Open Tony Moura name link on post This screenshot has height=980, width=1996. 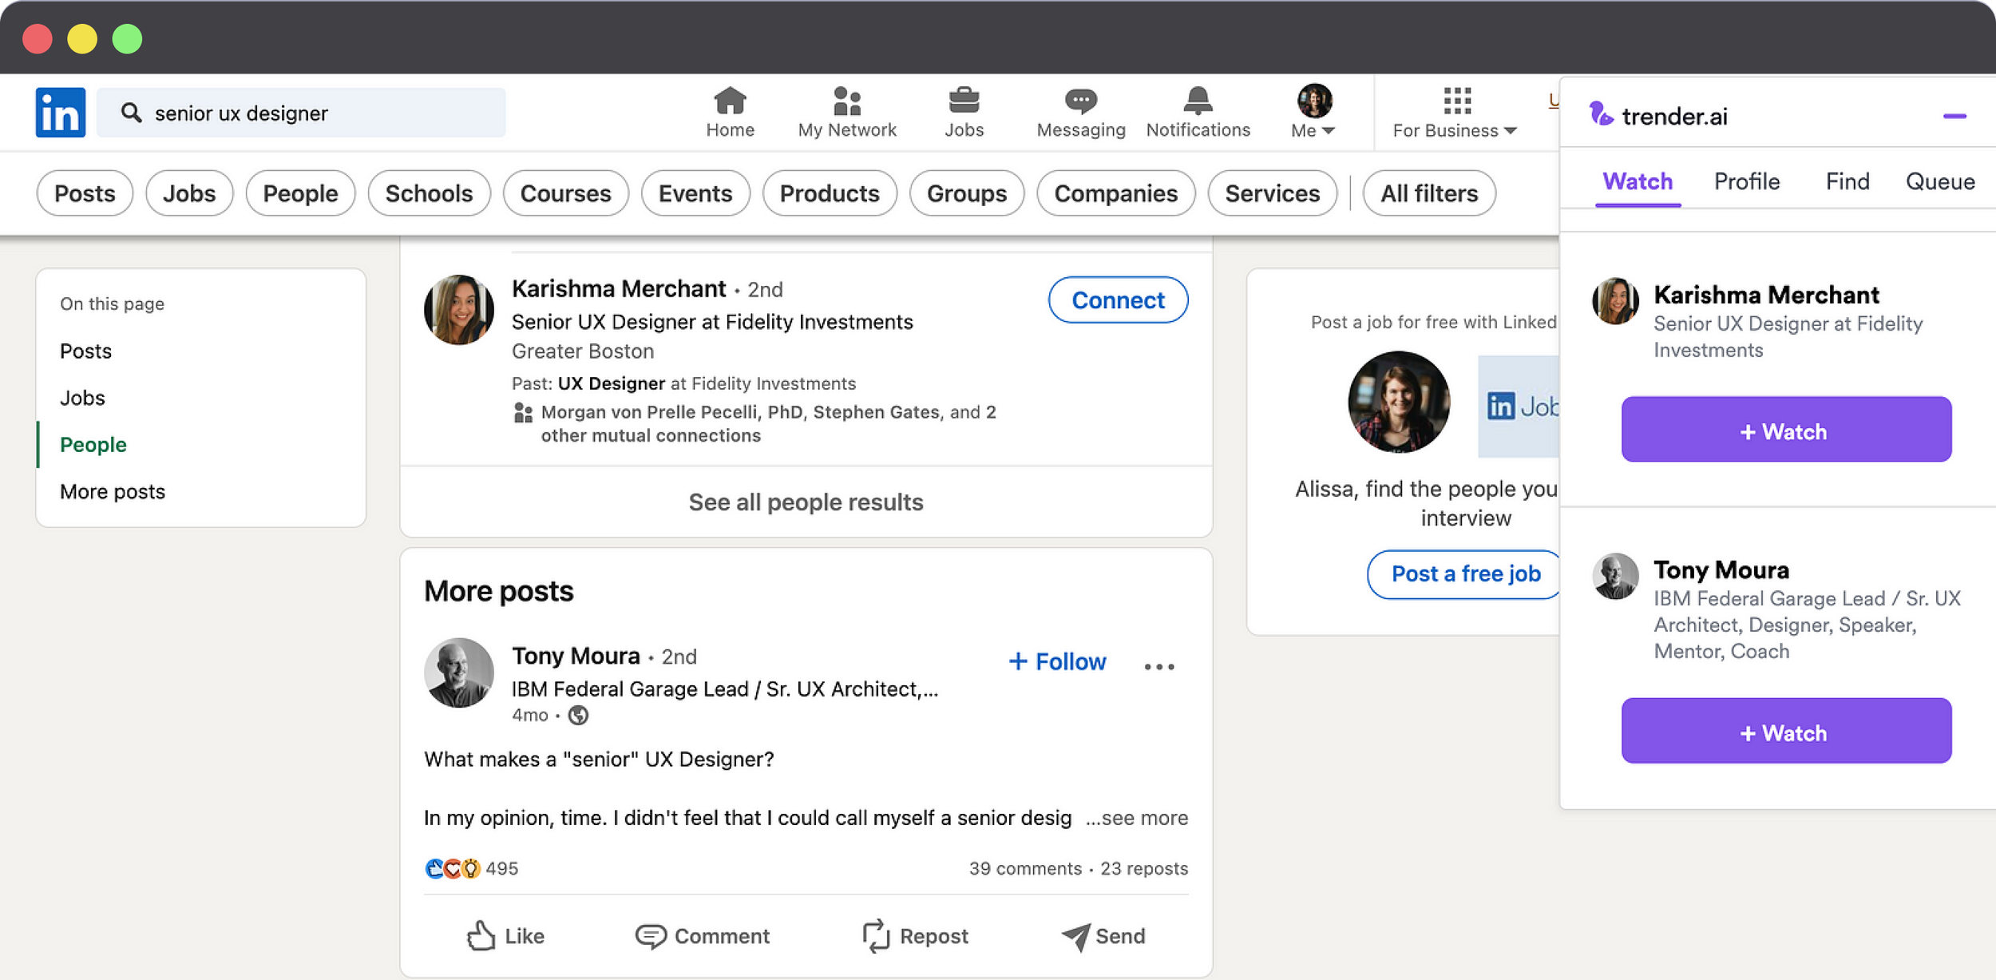576,656
